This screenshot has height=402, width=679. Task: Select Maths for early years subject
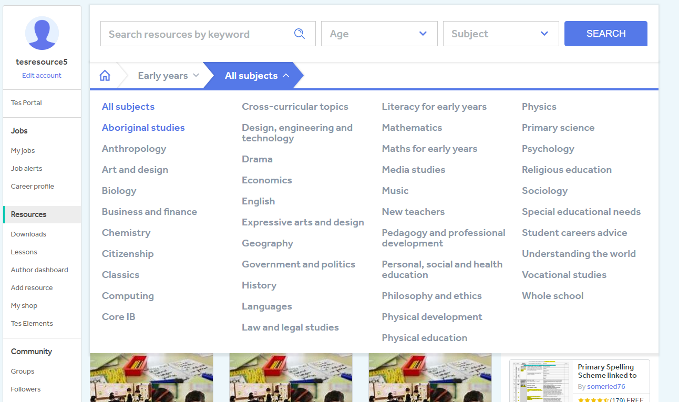tap(429, 148)
